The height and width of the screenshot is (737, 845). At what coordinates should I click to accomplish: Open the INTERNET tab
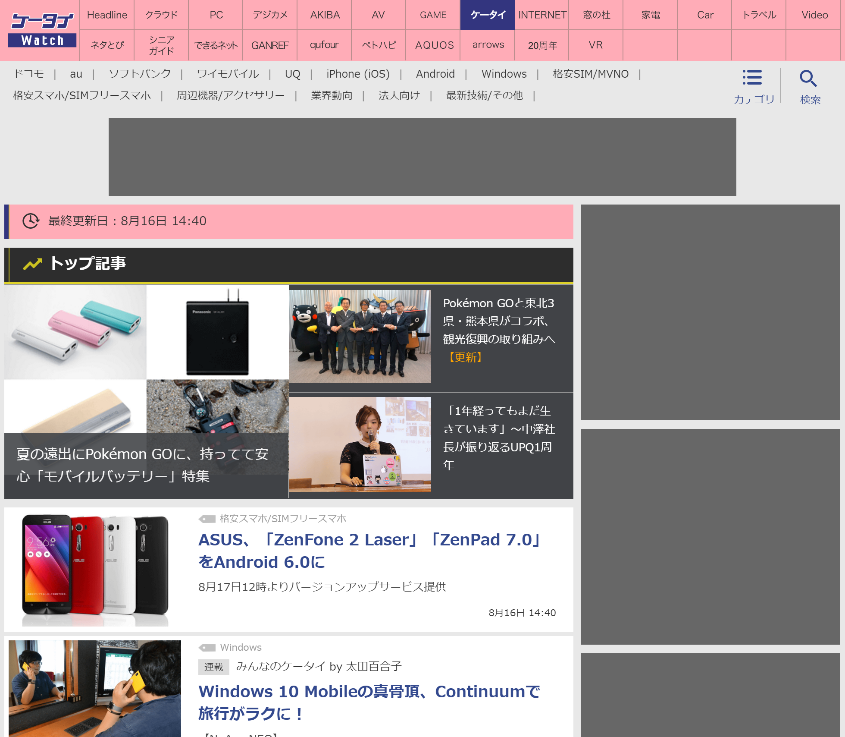(542, 15)
